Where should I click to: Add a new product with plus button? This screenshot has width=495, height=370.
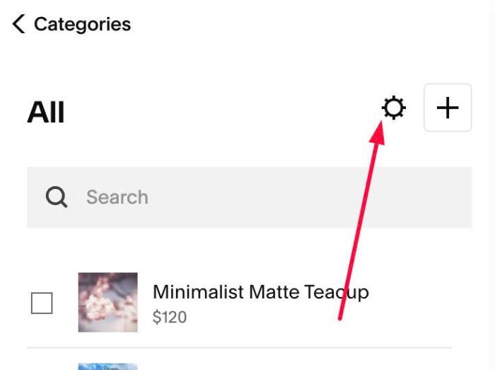point(448,108)
